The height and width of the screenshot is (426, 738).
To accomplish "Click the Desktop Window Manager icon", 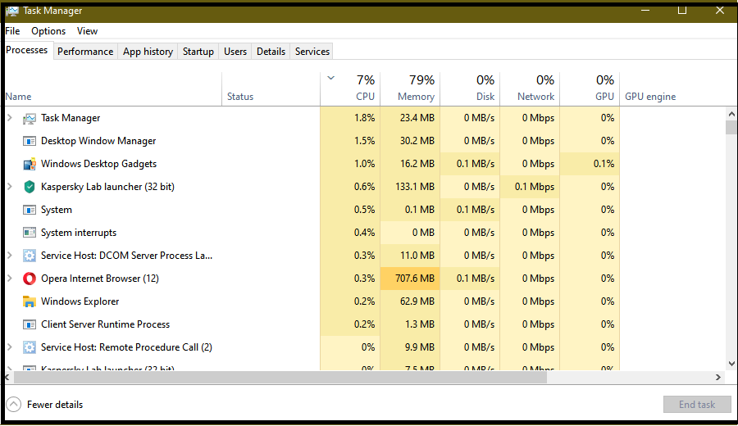I will click(30, 141).
